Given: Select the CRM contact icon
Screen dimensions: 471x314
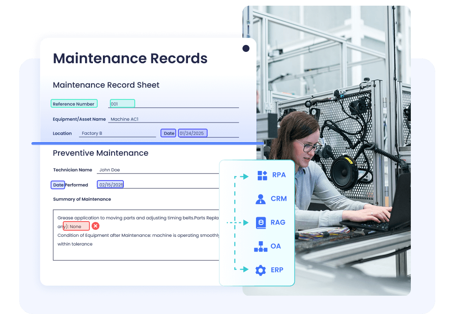Looking at the screenshot, I should (x=260, y=198).
